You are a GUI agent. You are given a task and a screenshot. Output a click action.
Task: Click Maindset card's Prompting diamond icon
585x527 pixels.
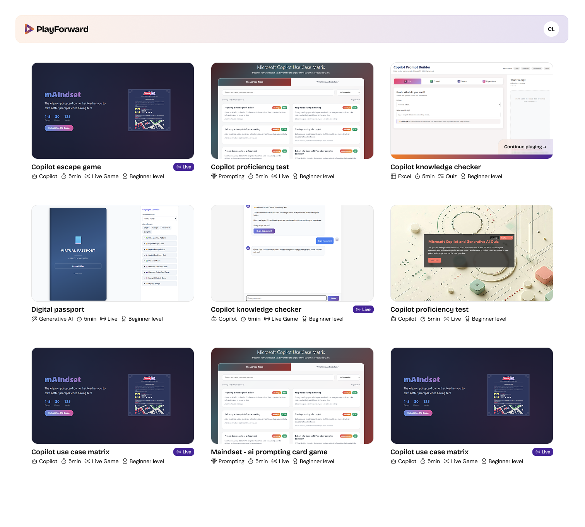(x=214, y=461)
